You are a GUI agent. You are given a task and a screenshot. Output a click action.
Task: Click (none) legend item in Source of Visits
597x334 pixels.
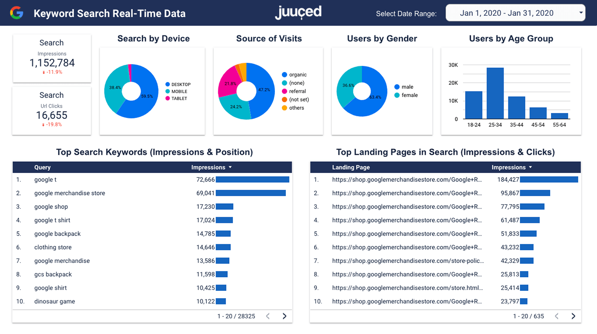(293, 83)
